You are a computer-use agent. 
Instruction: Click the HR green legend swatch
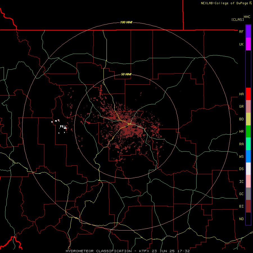248,131
